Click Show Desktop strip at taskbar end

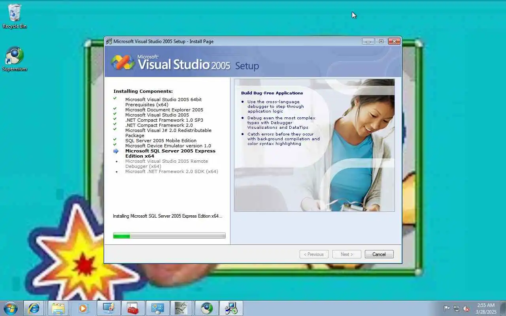(503, 308)
